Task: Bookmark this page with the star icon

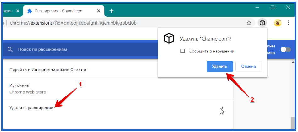Action: (249, 23)
